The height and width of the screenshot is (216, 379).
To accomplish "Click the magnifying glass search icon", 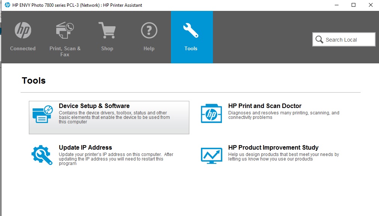I will coord(319,40).
